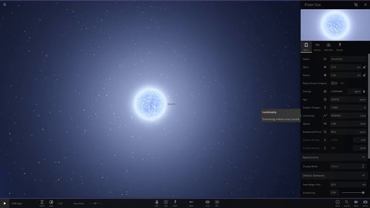Open the Density unit dropdown
370x208 pixels.
tap(355, 91)
